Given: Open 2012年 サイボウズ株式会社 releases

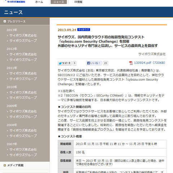Looking at the screenshot, I should tap(23, 54).
